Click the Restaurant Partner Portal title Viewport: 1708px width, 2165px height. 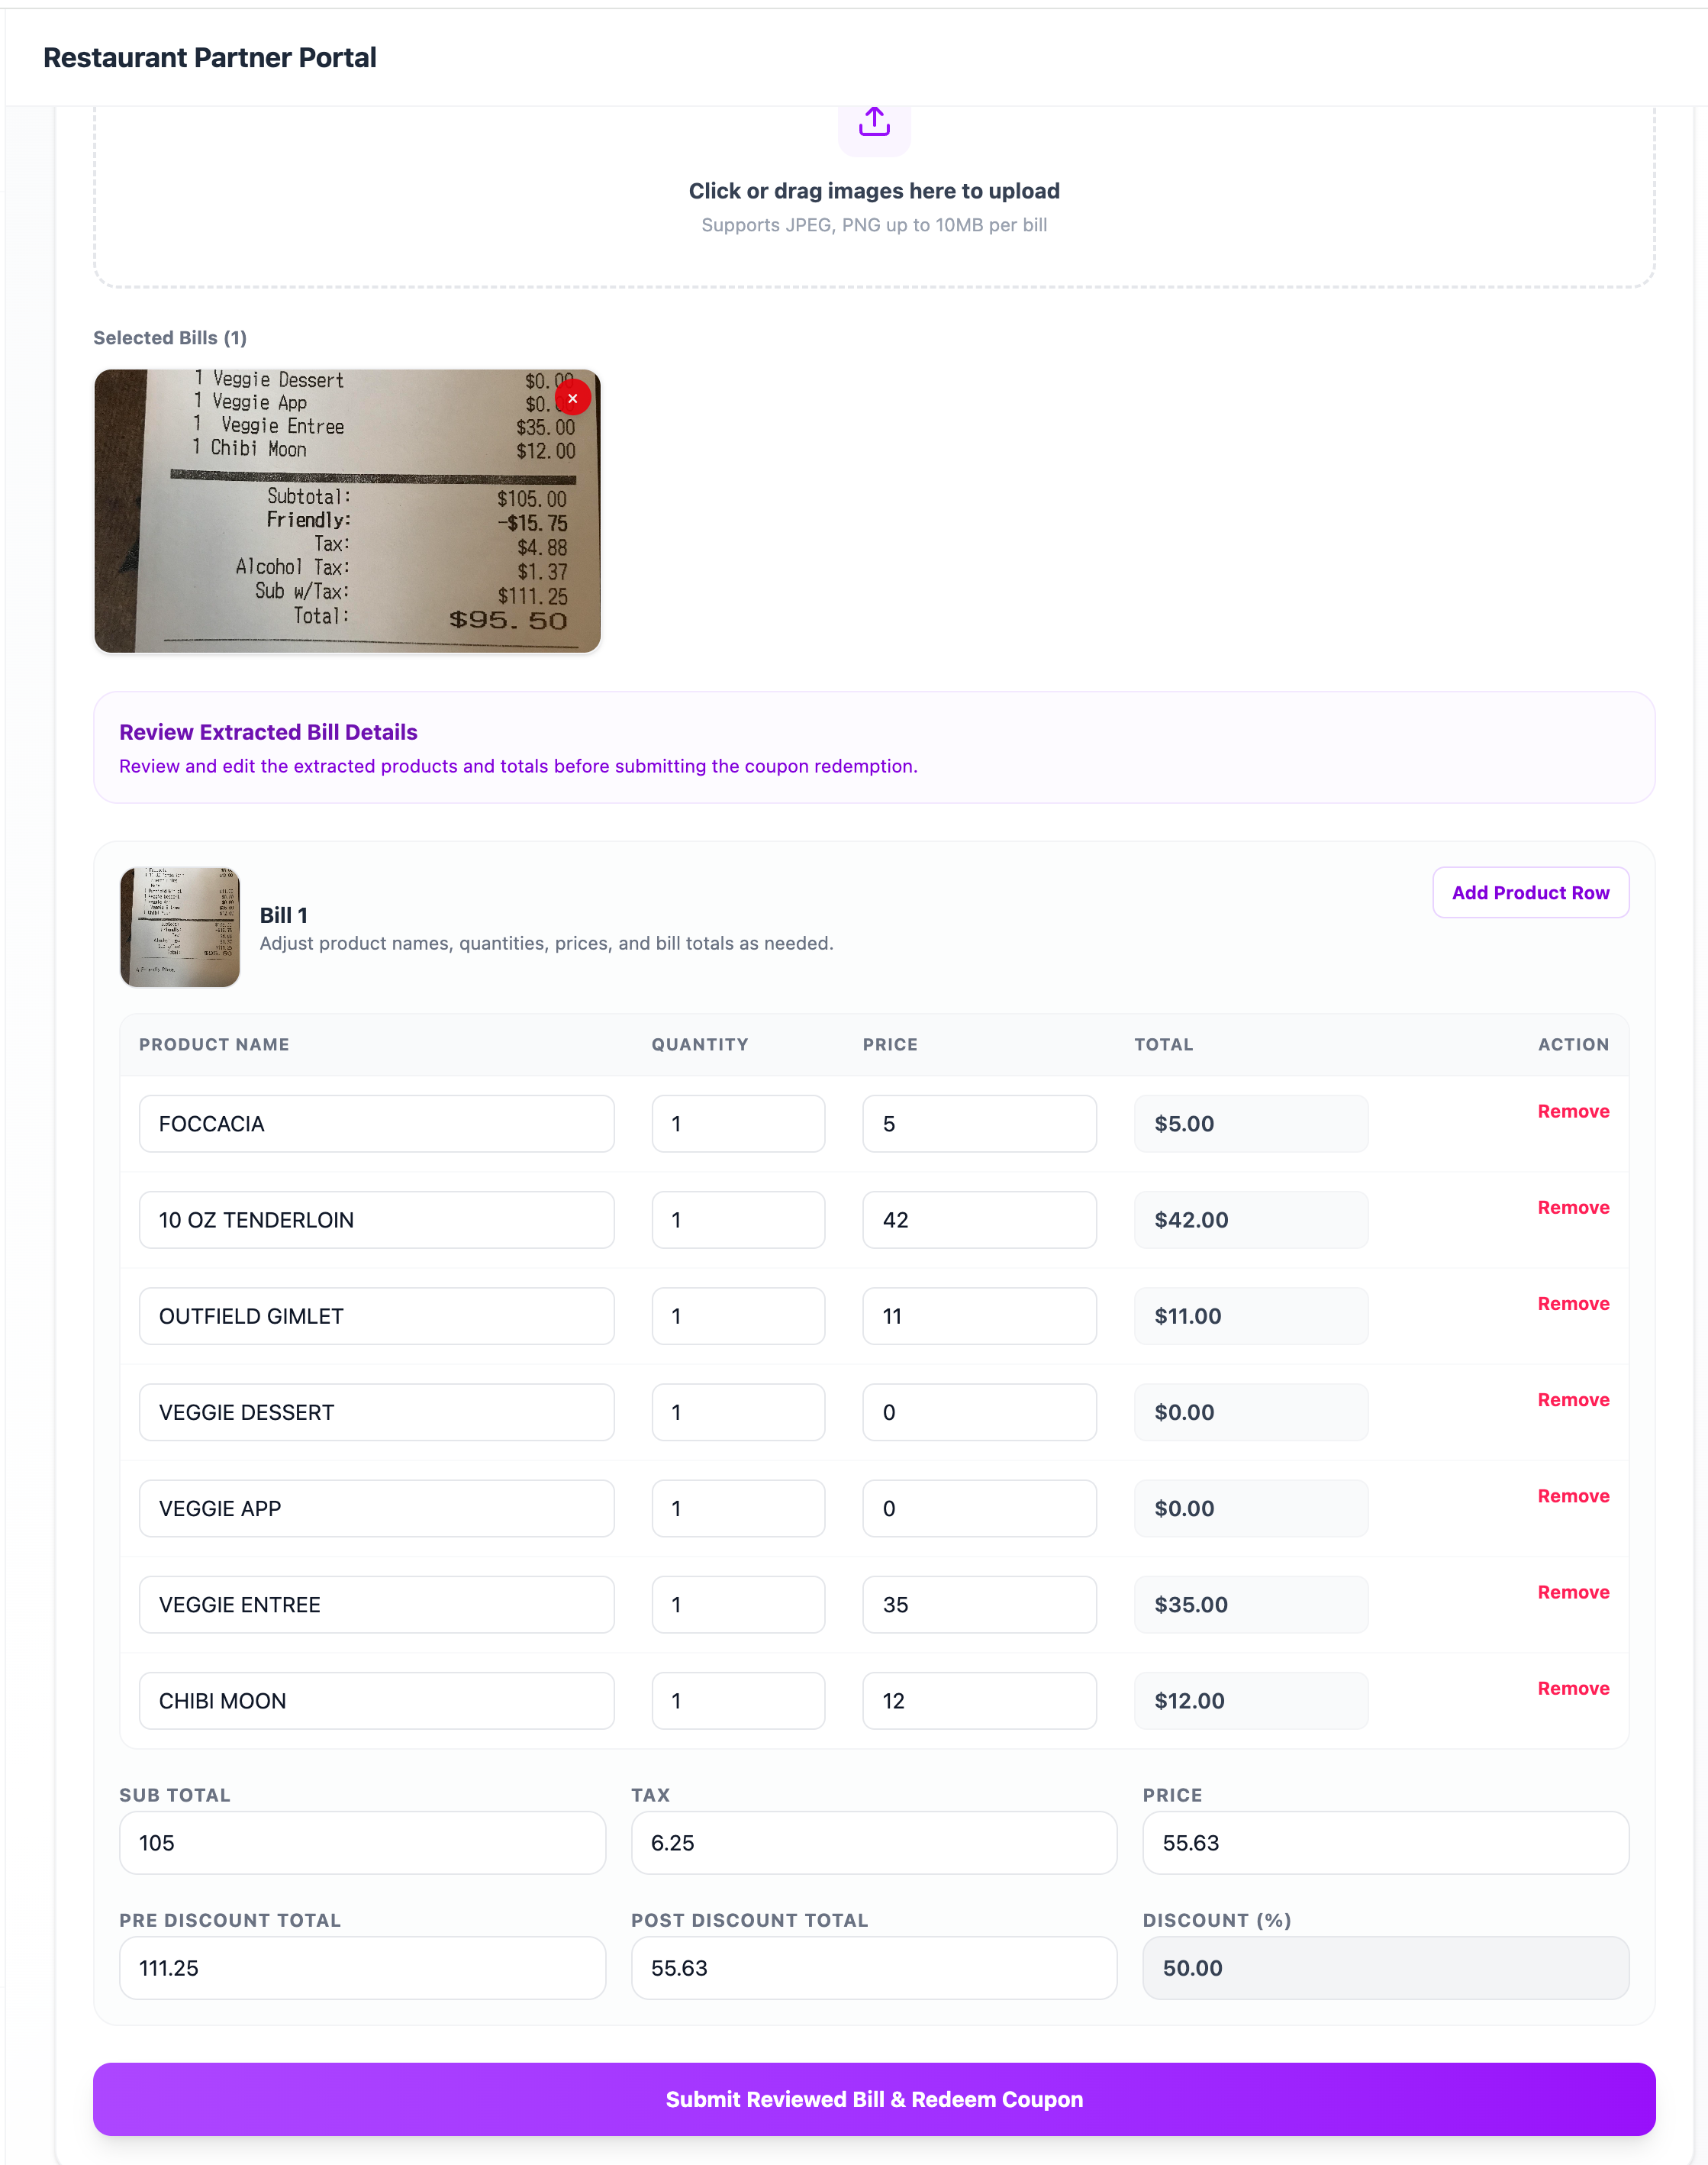point(210,57)
